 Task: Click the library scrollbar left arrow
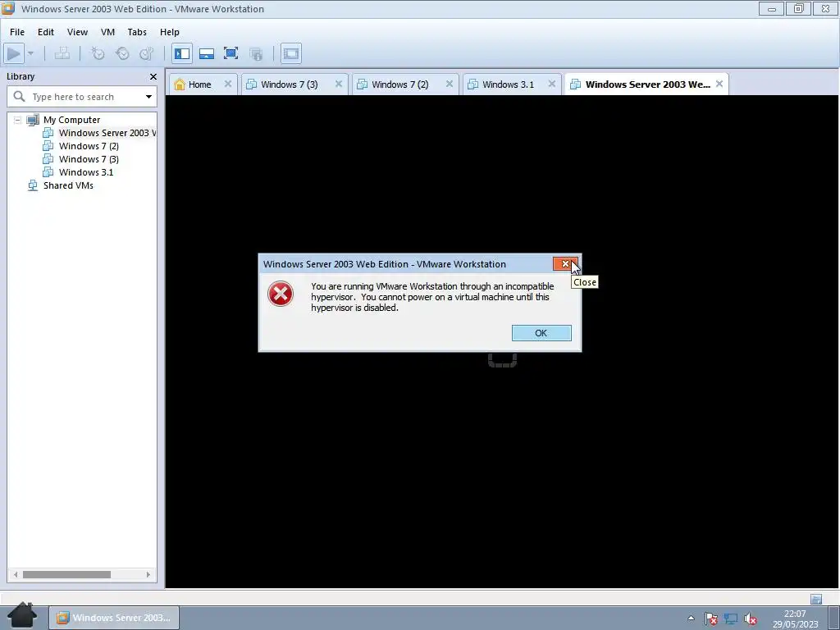pos(16,574)
